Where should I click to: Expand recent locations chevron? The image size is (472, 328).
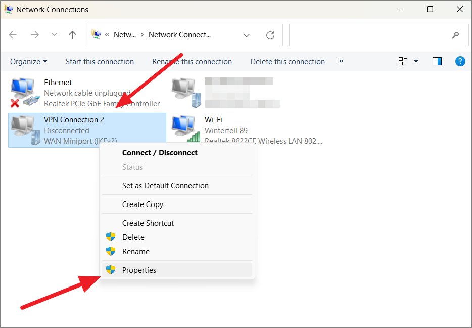pos(55,35)
